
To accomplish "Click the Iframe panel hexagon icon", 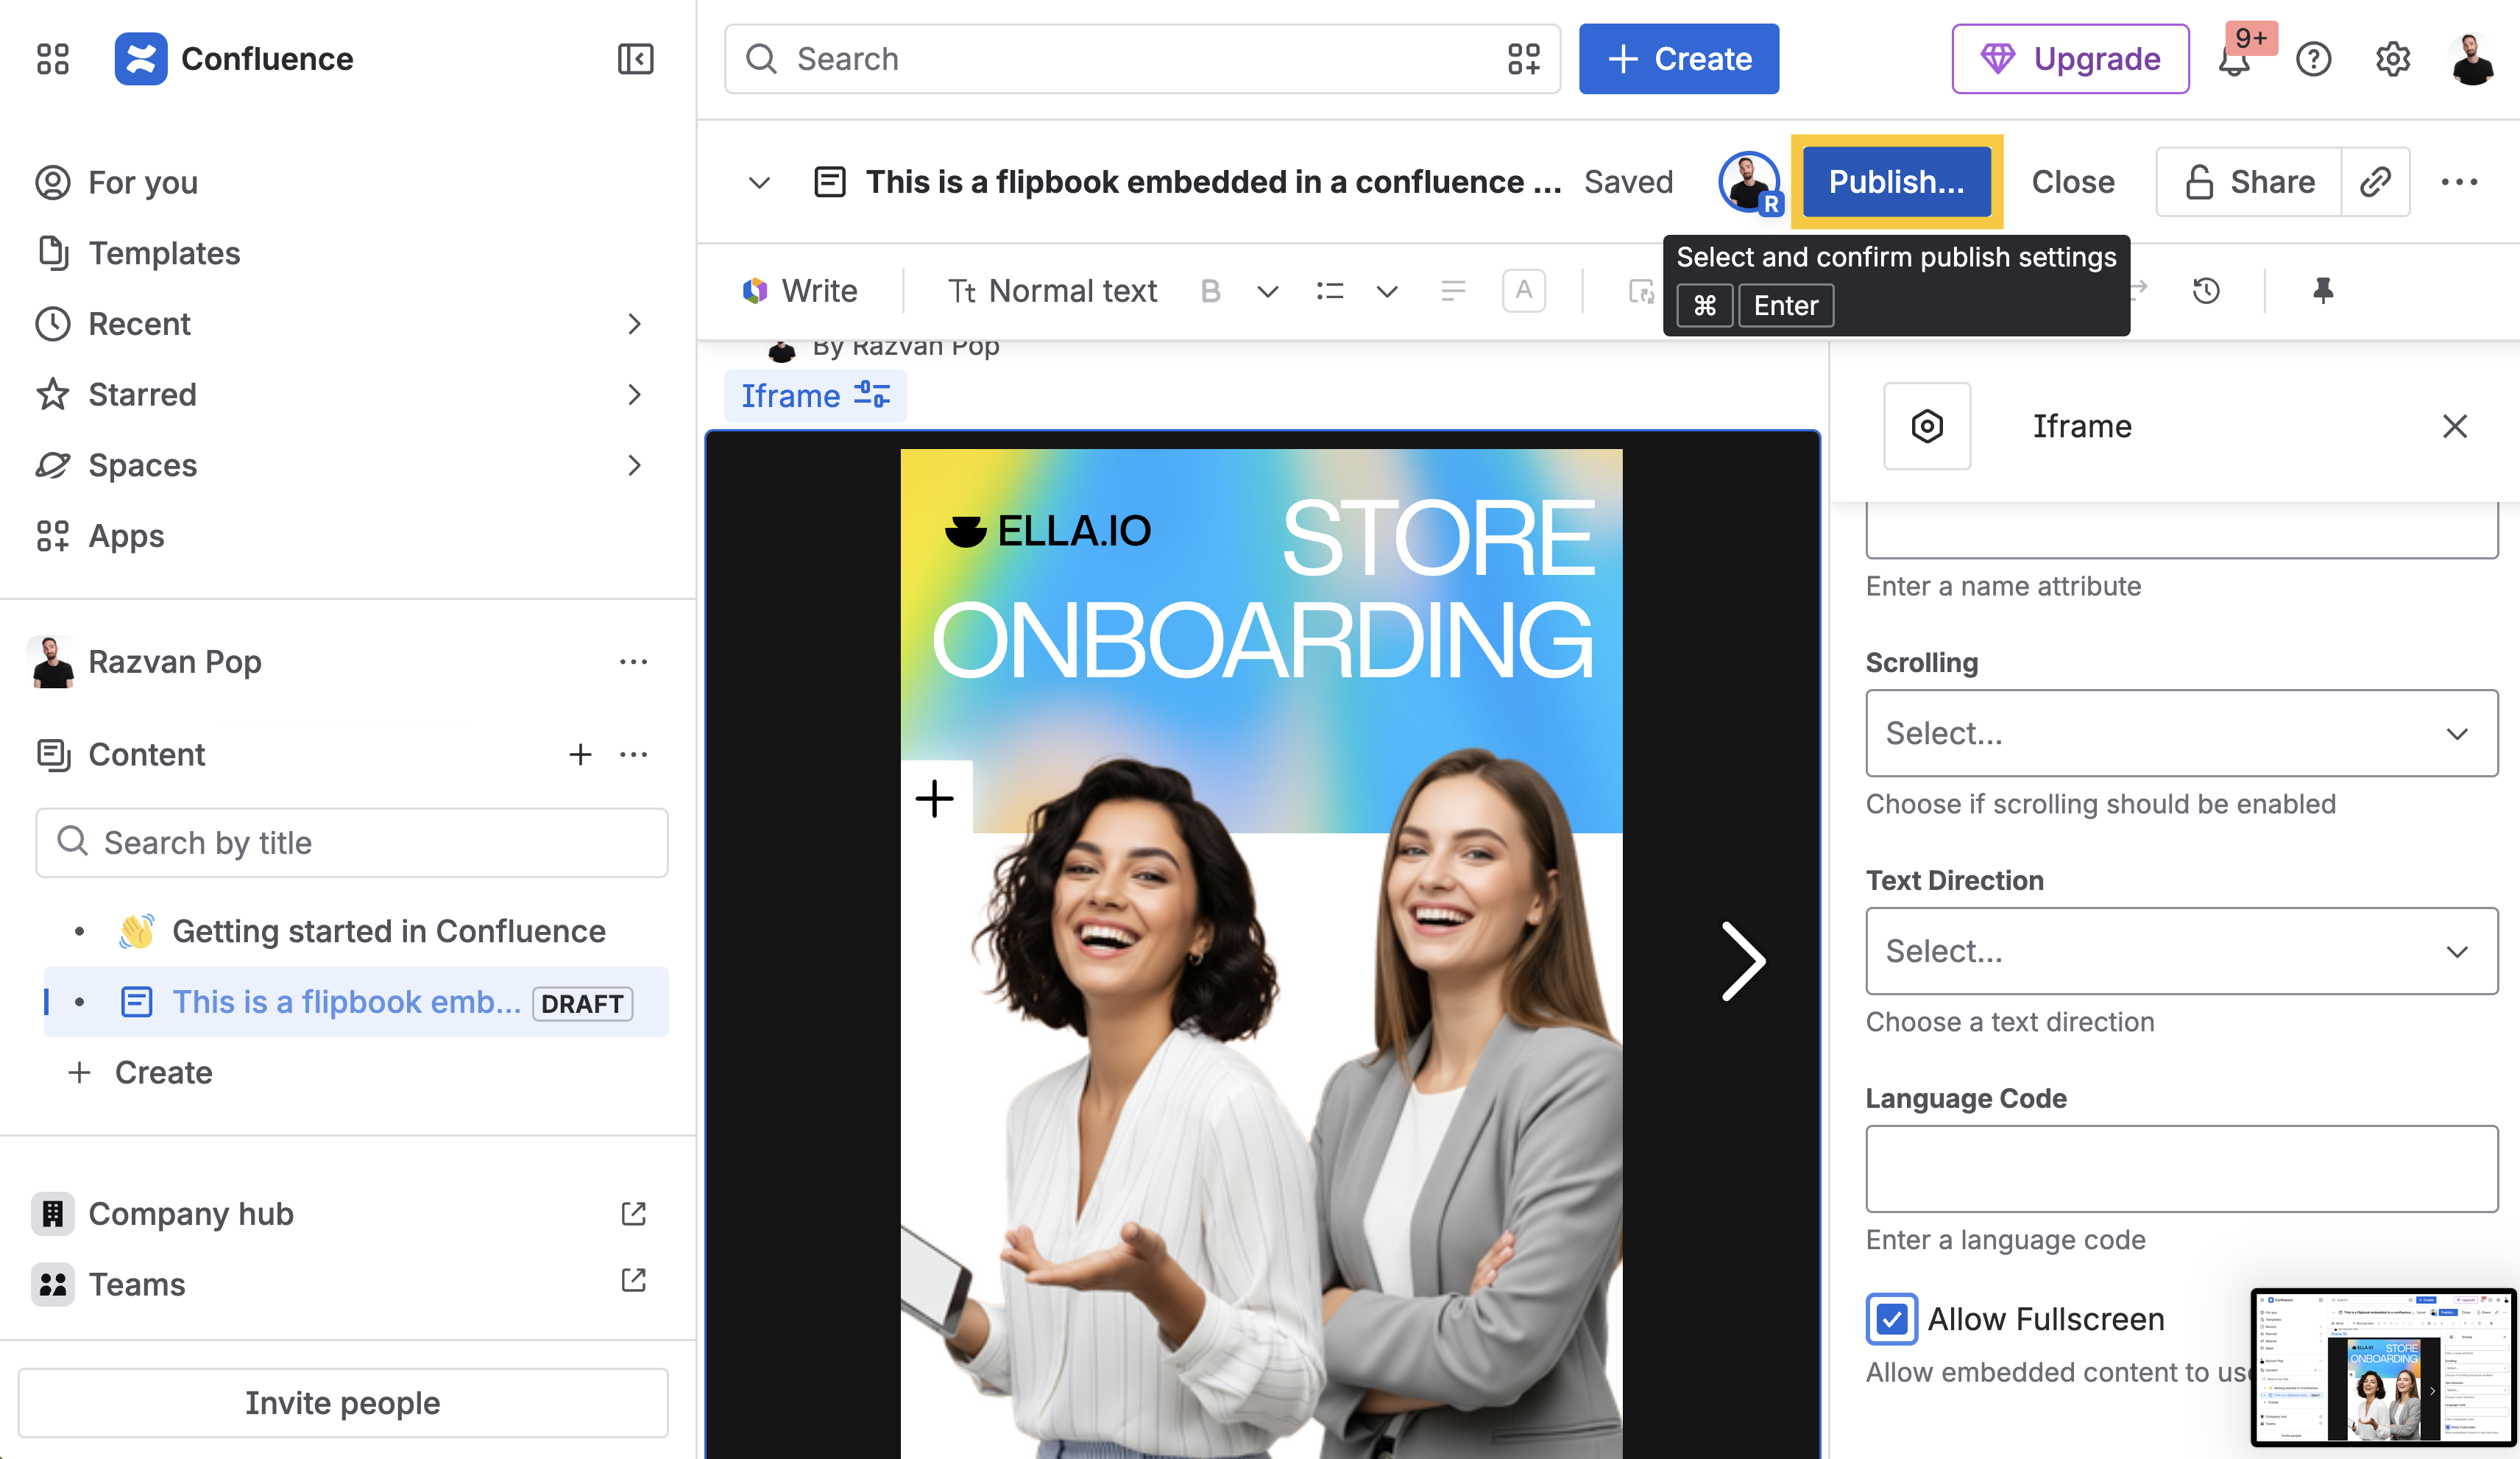I will (x=1927, y=426).
